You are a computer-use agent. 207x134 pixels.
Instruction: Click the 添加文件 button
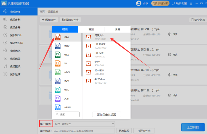pyautogui.click(x=49, y=20)
